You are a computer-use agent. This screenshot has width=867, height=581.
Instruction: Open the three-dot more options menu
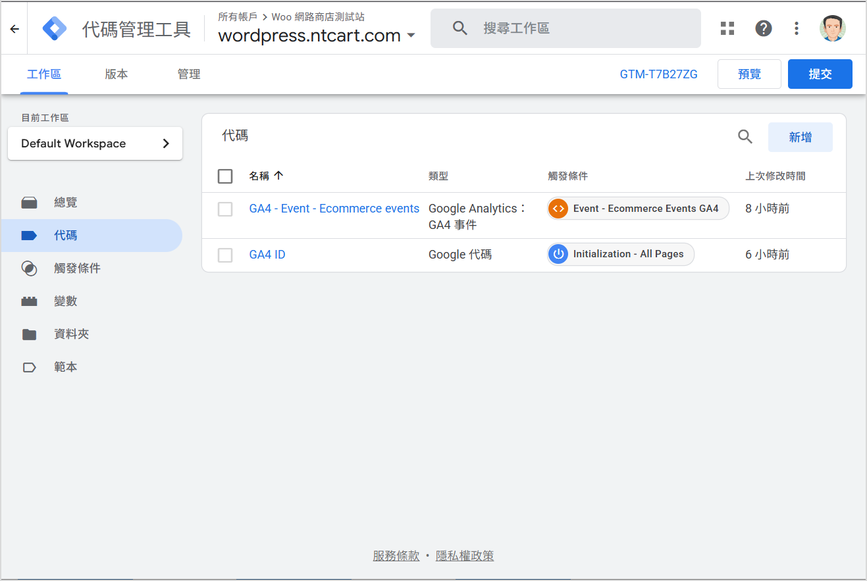[797, 28]
